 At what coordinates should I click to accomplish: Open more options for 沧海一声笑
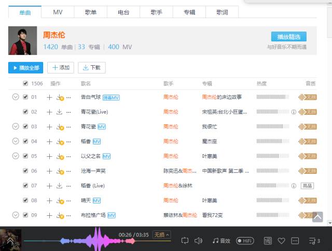68,171
